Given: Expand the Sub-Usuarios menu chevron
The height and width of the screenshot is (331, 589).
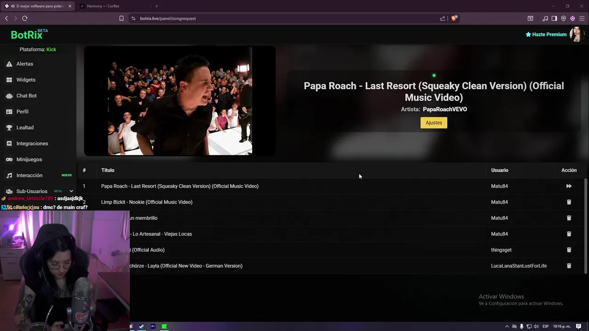Looking at the screenshot, I should tap(71, 191).
